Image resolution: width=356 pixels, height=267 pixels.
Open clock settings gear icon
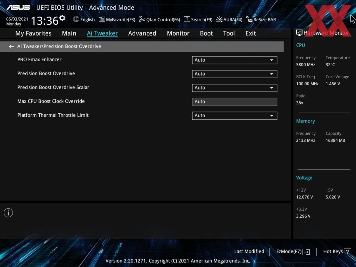(62, 18)
